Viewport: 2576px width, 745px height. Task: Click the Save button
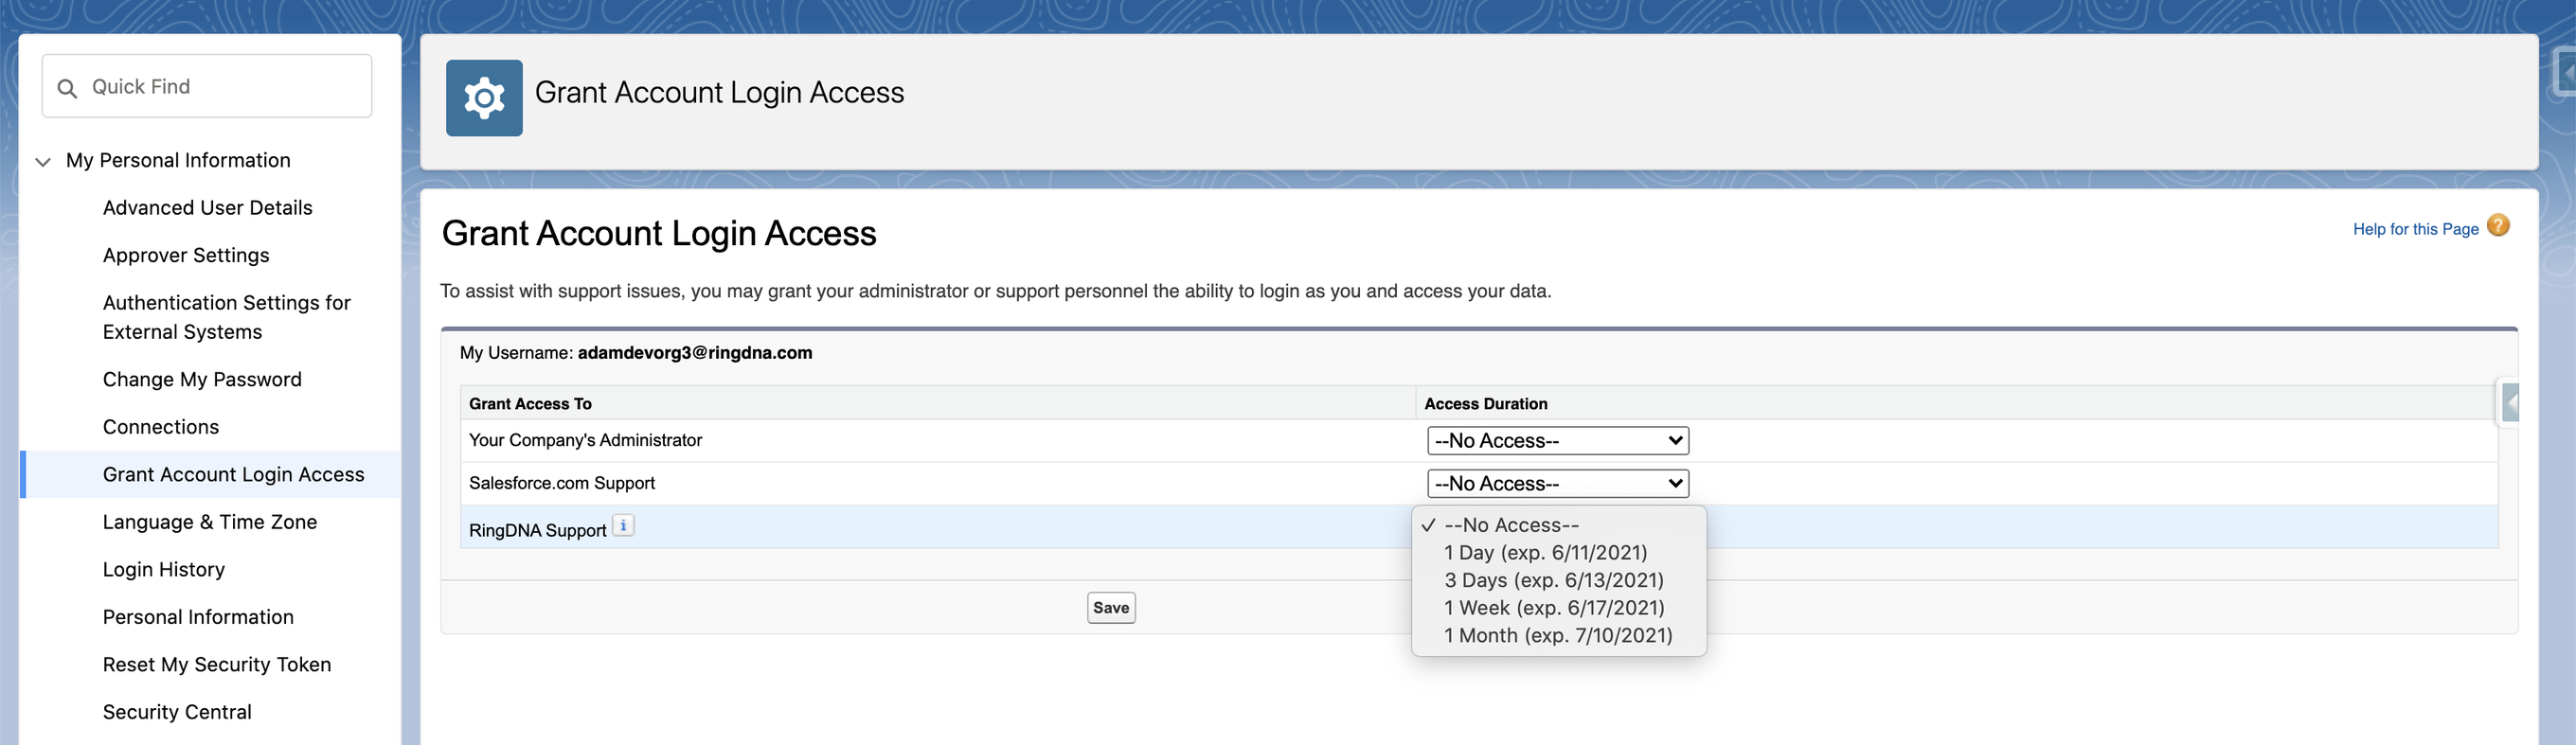click(x=1111, y=608)
